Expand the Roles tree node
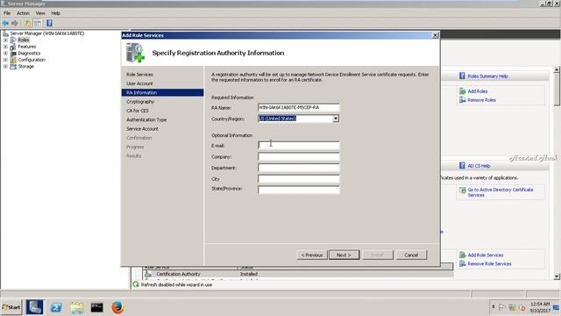The image size is (561, 316). point(5,40)
